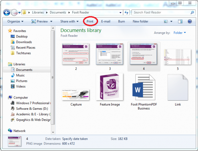
Task: Click the Refresh button beside the address bar
Action: pos(126,13)
